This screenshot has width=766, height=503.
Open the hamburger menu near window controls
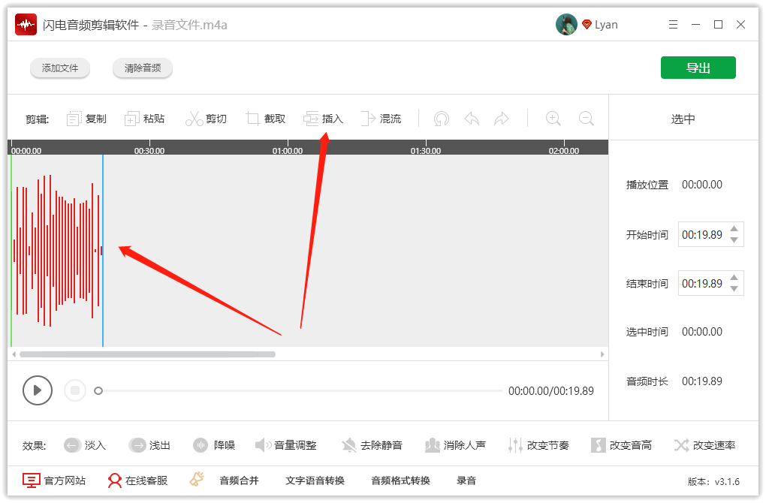click(x=674, y=24)
